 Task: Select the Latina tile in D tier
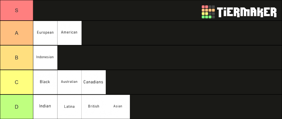69,107
